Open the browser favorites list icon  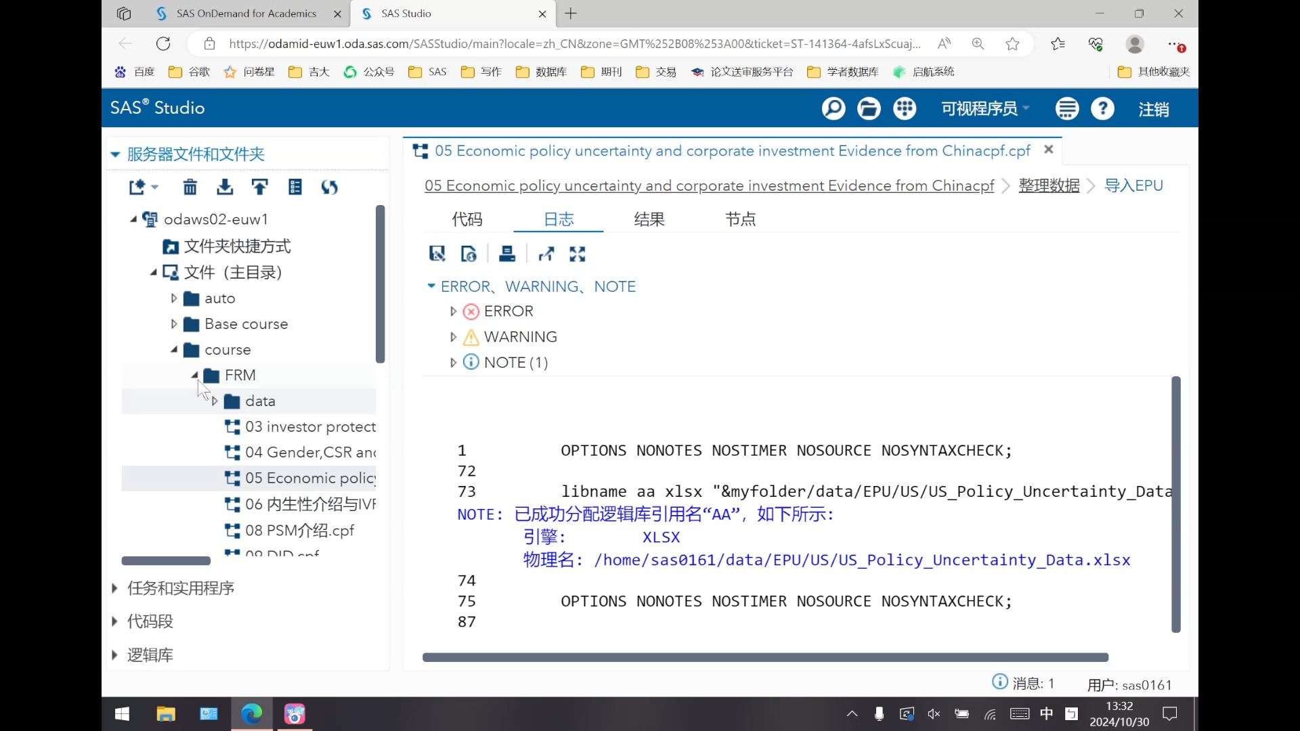[x=1058, y=44]
